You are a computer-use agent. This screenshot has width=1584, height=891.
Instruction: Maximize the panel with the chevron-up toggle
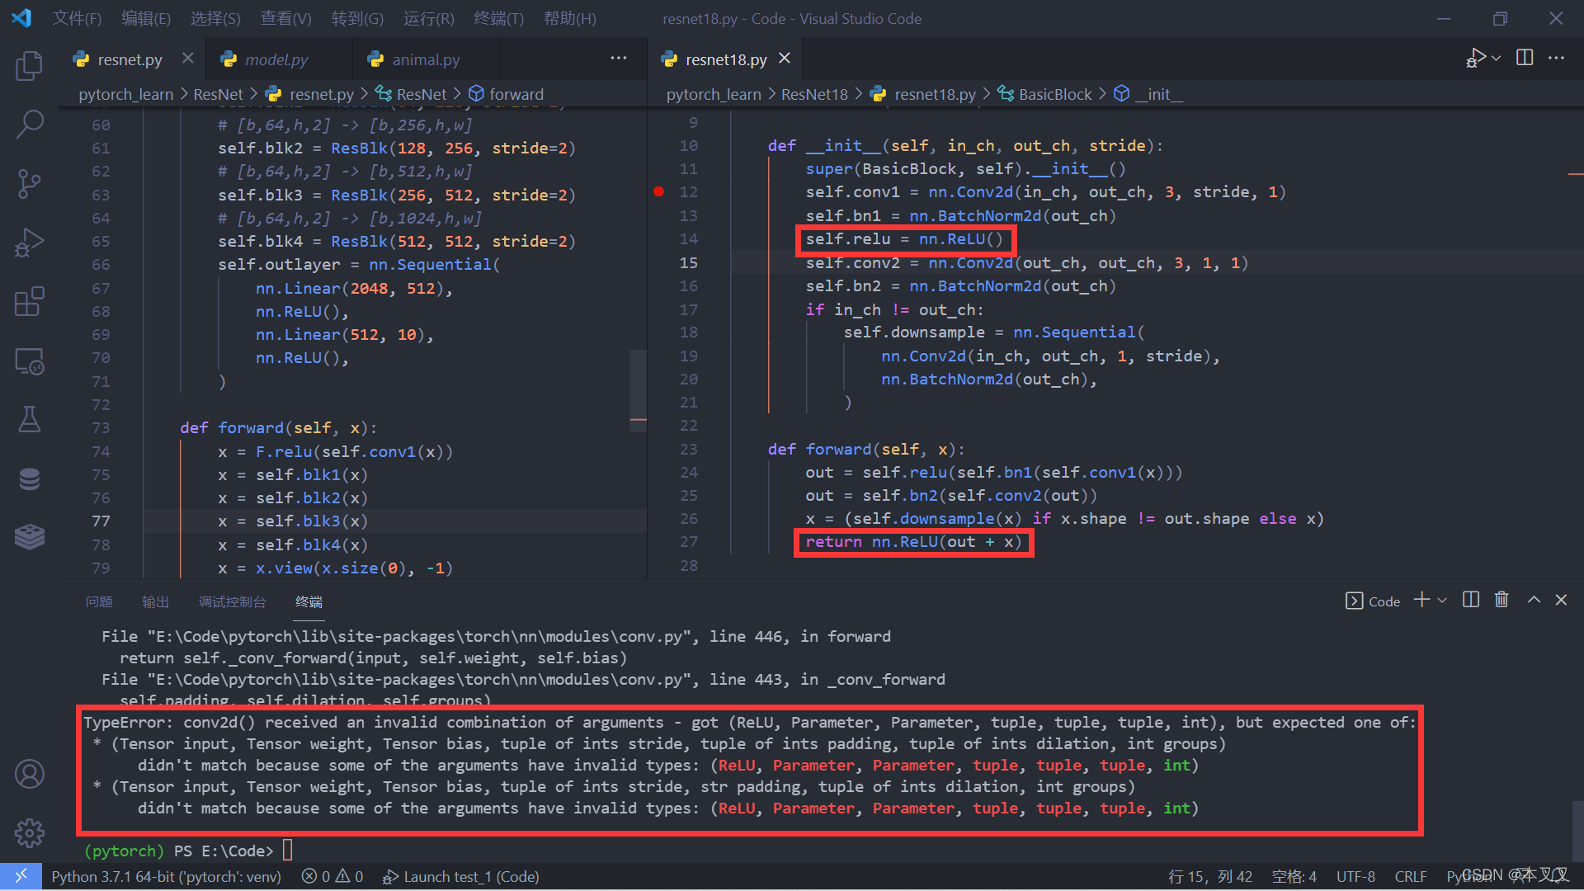(1533, 600)
